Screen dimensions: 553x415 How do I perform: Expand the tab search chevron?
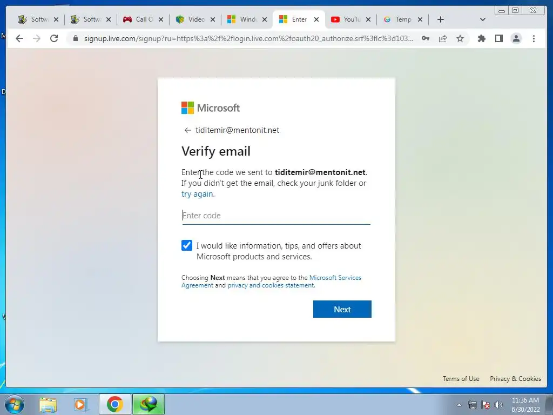483,19
